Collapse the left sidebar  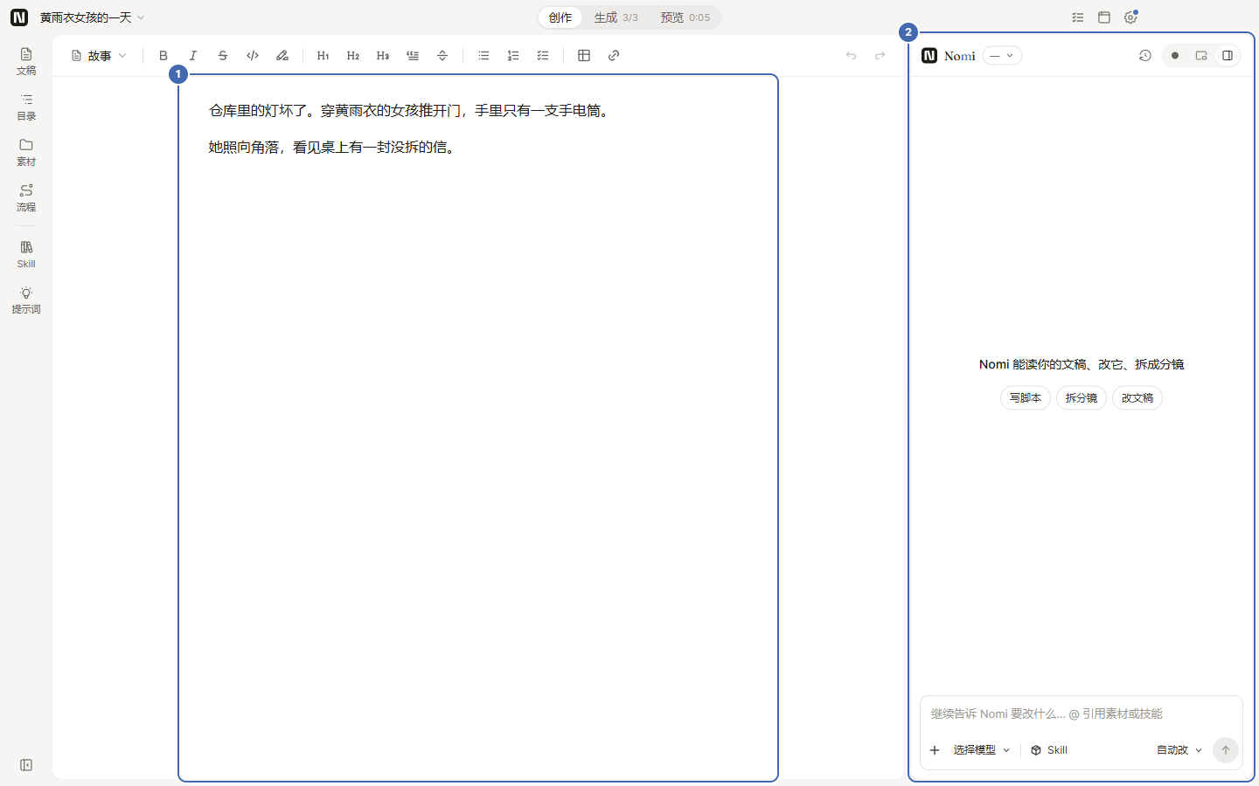tap(26, 765)
